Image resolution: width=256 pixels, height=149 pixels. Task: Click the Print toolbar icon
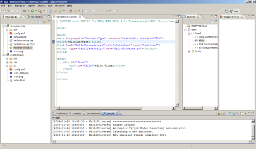pos(17,11)
